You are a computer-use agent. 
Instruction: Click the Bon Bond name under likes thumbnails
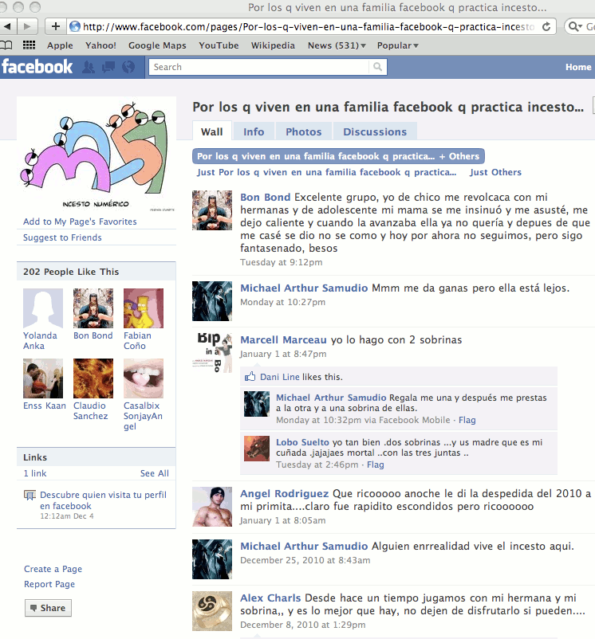[93, 335]
